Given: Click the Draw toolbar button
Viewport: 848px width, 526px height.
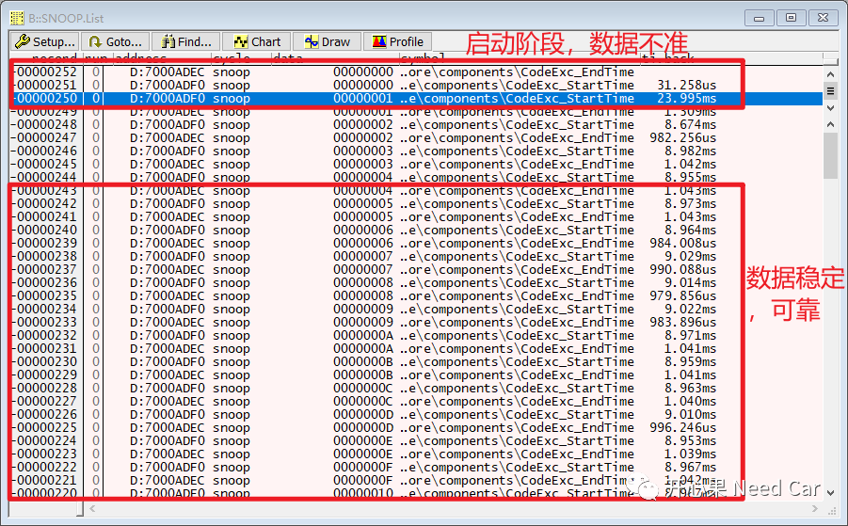Looking at the screenshot, I should 326,41.
